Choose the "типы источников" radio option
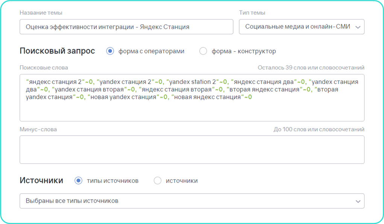 [x=78, y=181]
